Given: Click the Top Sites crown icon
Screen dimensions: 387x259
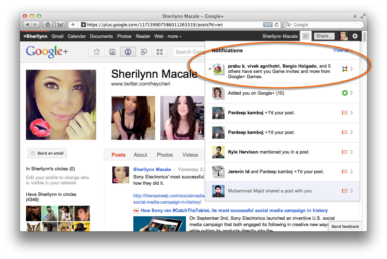Looking at the screenshot, I should pyautogui.click(x=60, y=25).
